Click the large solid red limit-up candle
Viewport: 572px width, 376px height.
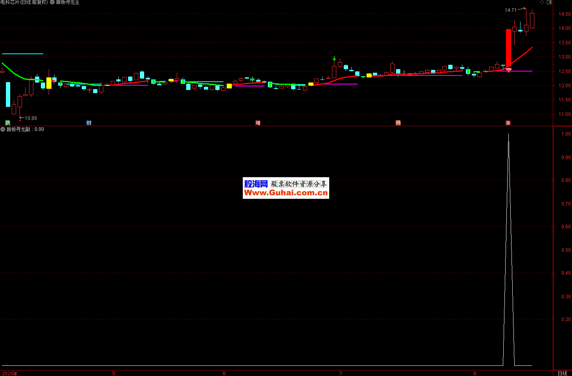(508, 48)
